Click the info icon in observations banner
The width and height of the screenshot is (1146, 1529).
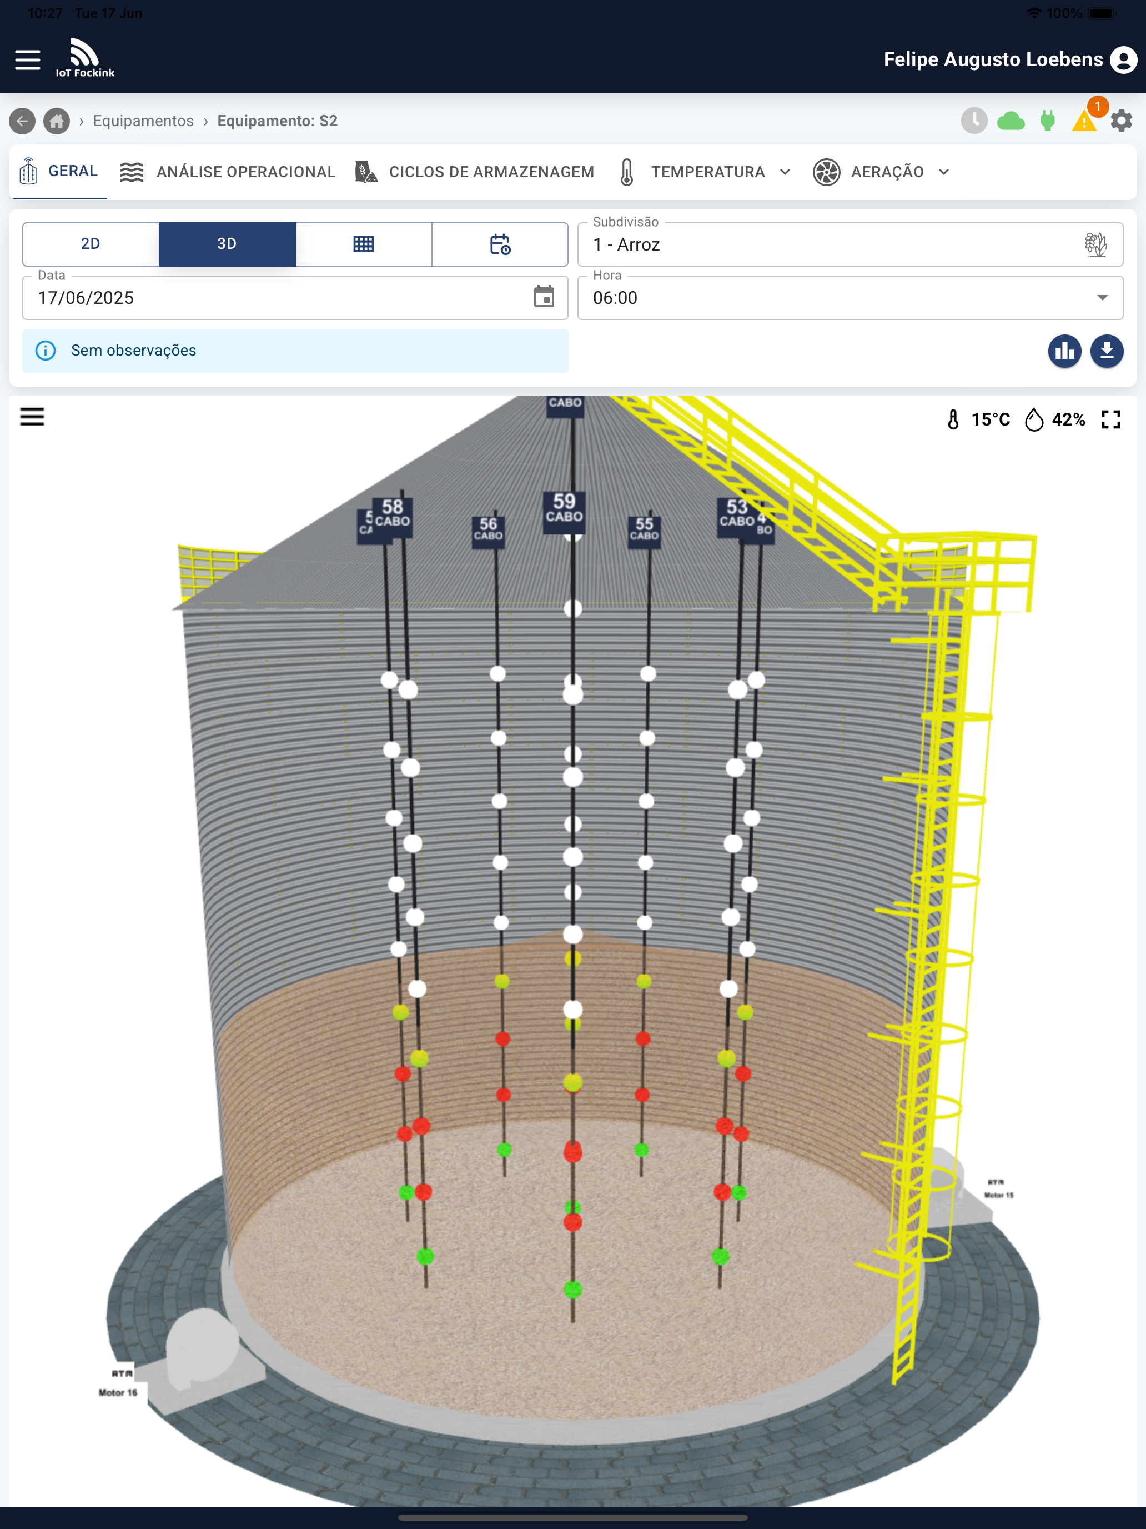46,351
